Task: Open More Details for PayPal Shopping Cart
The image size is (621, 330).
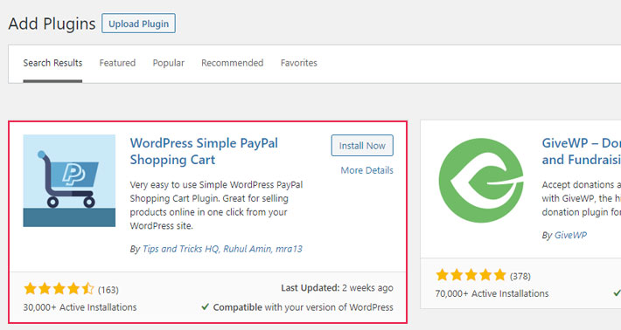Action: pos(366,170)
